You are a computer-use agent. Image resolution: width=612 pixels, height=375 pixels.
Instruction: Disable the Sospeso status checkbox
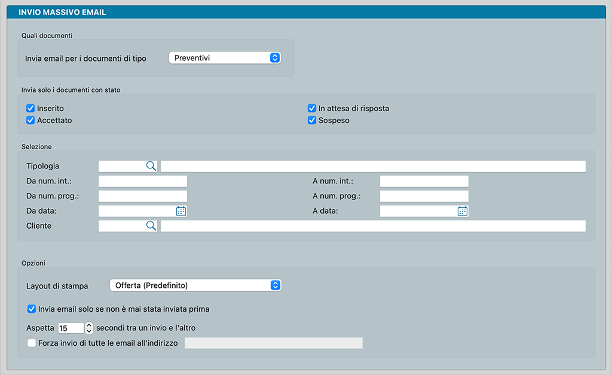pyautogui.click(x=312, y=121)
